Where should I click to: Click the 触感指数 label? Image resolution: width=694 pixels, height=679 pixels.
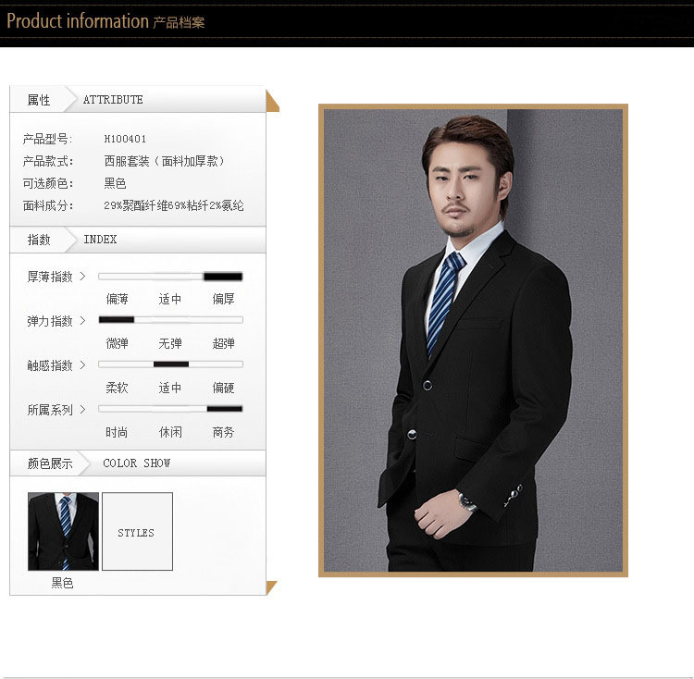(50, 365)
